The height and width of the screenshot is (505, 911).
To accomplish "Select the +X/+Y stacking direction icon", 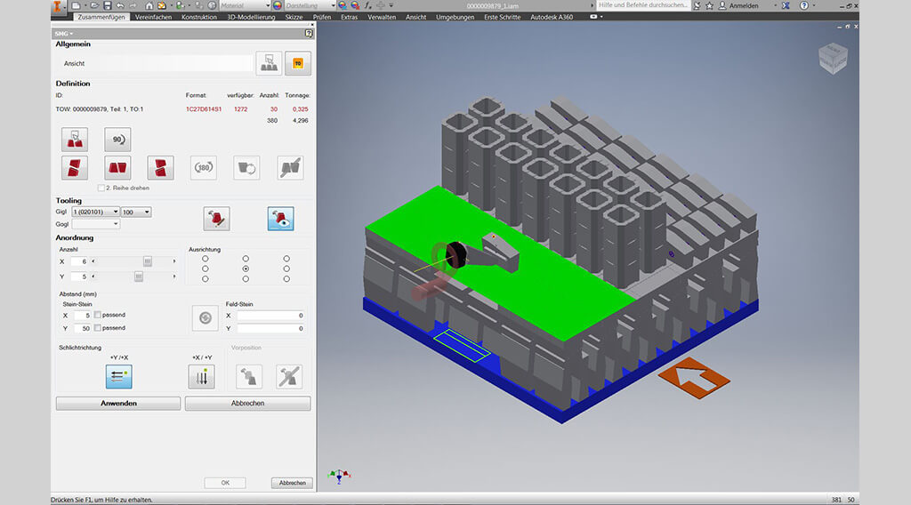I will (x=201, y=377).
